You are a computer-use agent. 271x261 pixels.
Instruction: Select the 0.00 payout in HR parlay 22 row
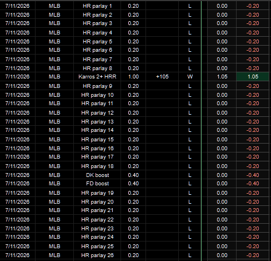pos(222,220)
